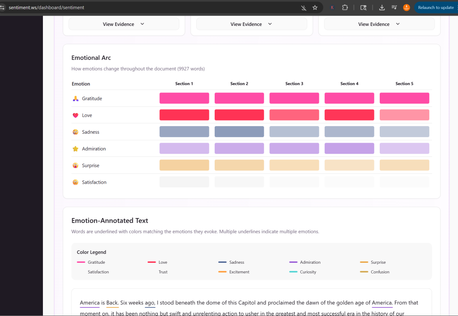Image resolution: width=458 pixels, height=316 pixels.
Task: Click the star icon next to Admiration
Action: (75, 149)
